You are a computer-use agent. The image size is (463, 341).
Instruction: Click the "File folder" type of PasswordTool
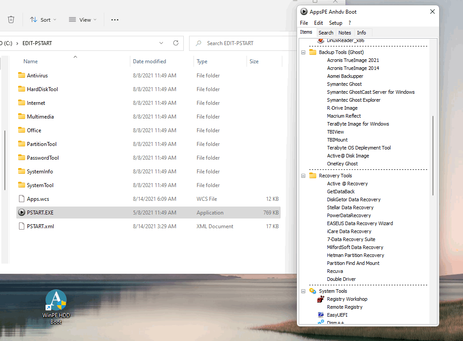click(208, 158)
